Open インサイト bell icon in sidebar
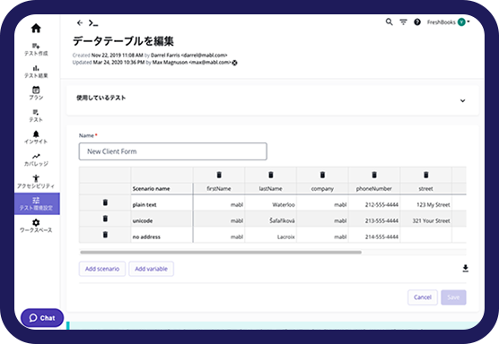The width and height of the screenshot is (499, 344). pyautogui.click(x=36, y=134)
